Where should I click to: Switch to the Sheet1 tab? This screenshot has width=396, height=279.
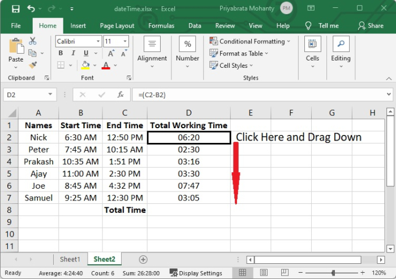pos(70,259)
